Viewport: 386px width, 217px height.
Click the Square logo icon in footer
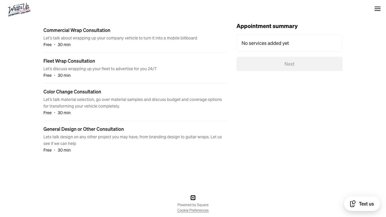[193, 198]
